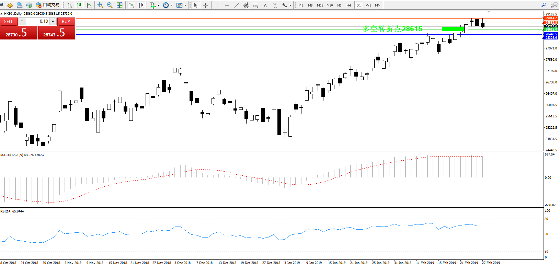
Task: Toggle chart auto scroll button
Action: click(x=132, y=5)
